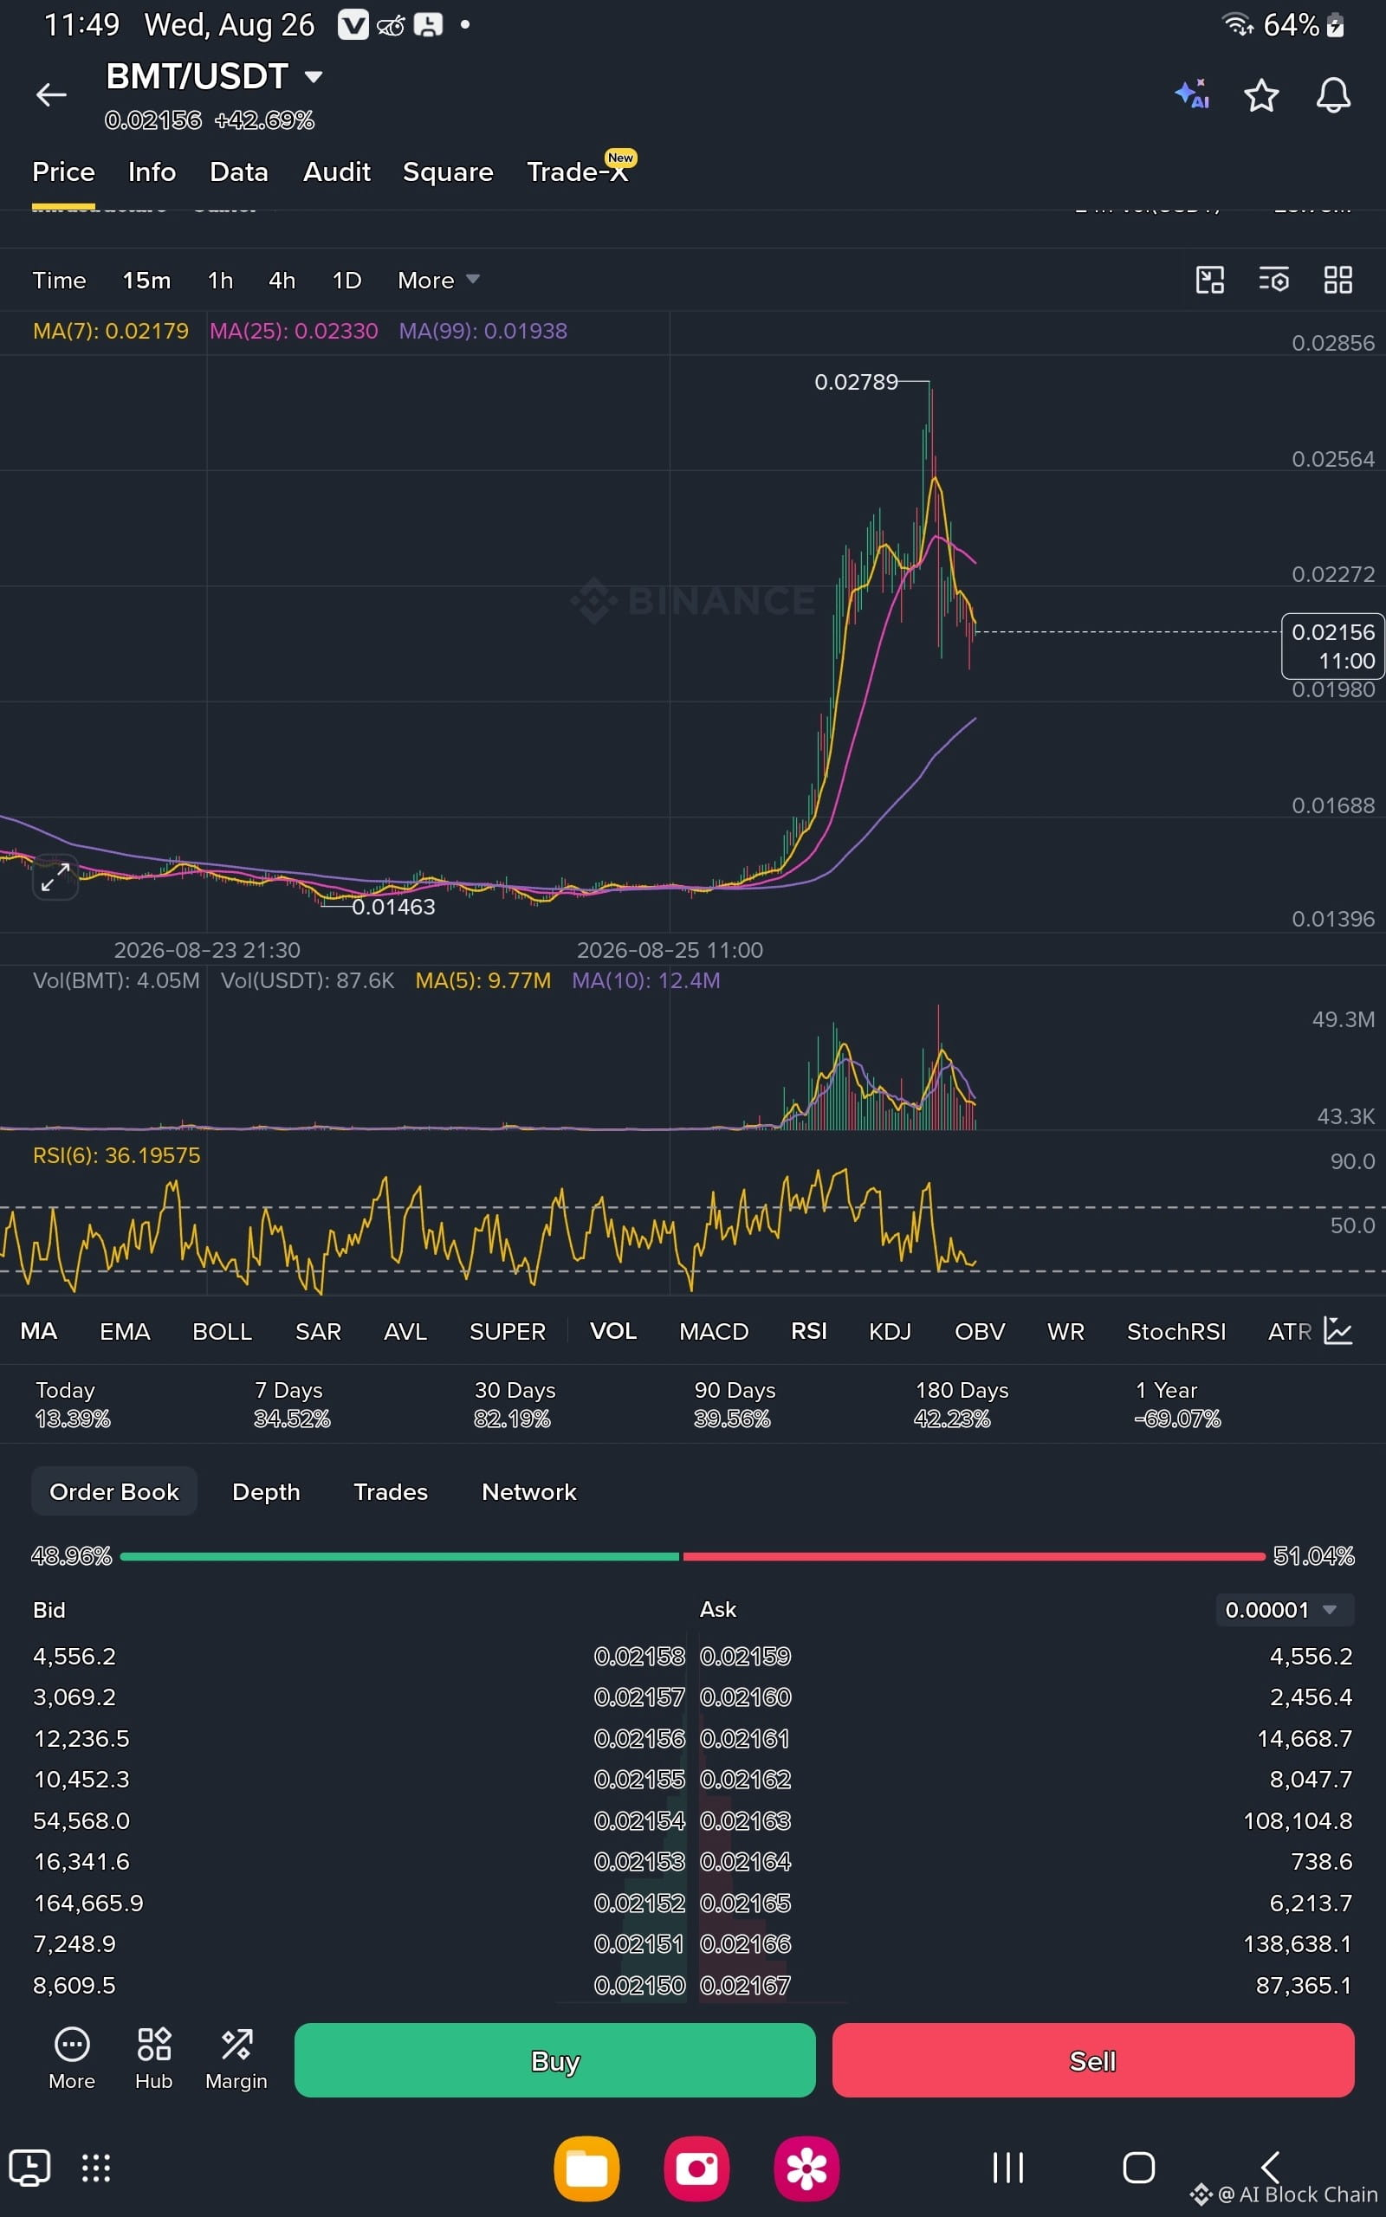Image resolution: width=1386 pixels, height=2217 pixels.
Task: Expand chart to fullscreen arrows icon
Action: point(55,876)
